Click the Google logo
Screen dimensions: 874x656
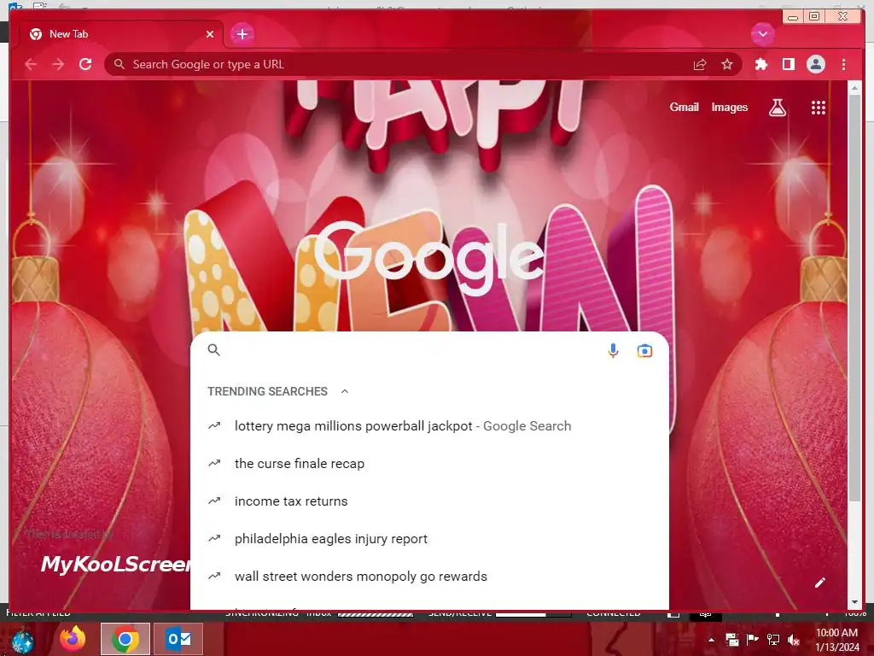[x=429, y=256]
